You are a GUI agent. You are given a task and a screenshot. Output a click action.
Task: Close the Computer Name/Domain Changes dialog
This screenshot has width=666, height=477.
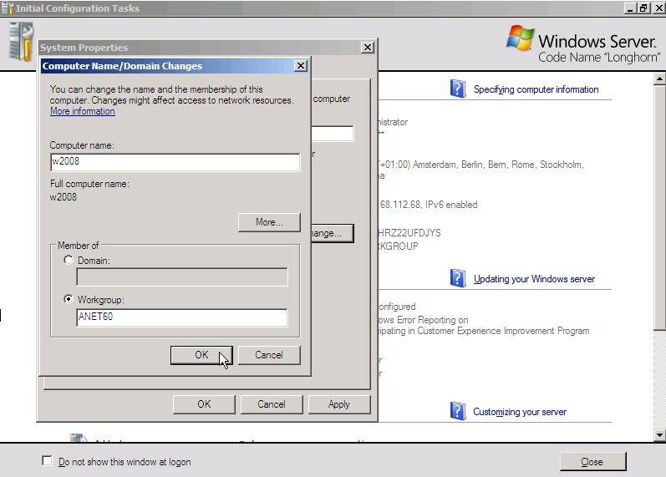[301, 66]
